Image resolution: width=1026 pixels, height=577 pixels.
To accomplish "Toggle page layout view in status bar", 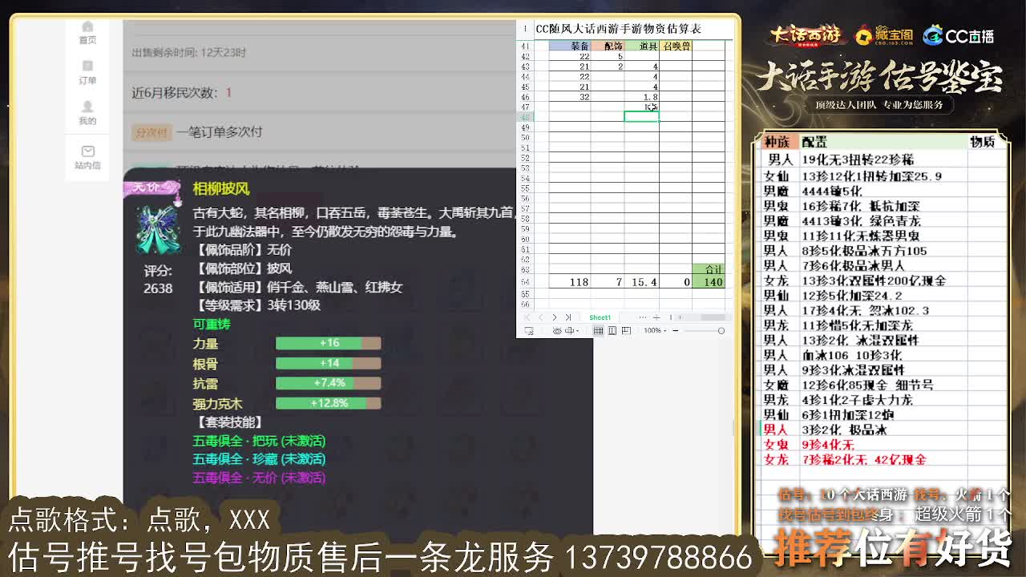I will pyautogui.click(x=612, y=330).
